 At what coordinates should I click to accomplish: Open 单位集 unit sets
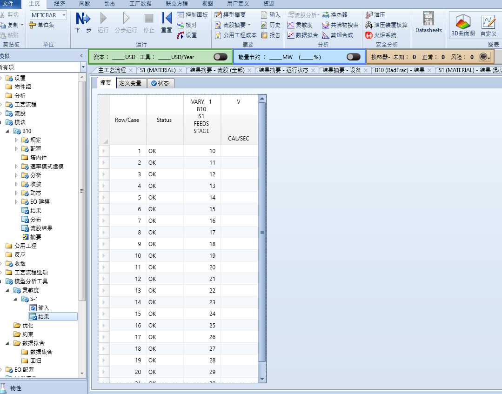[x=41, y=25]
